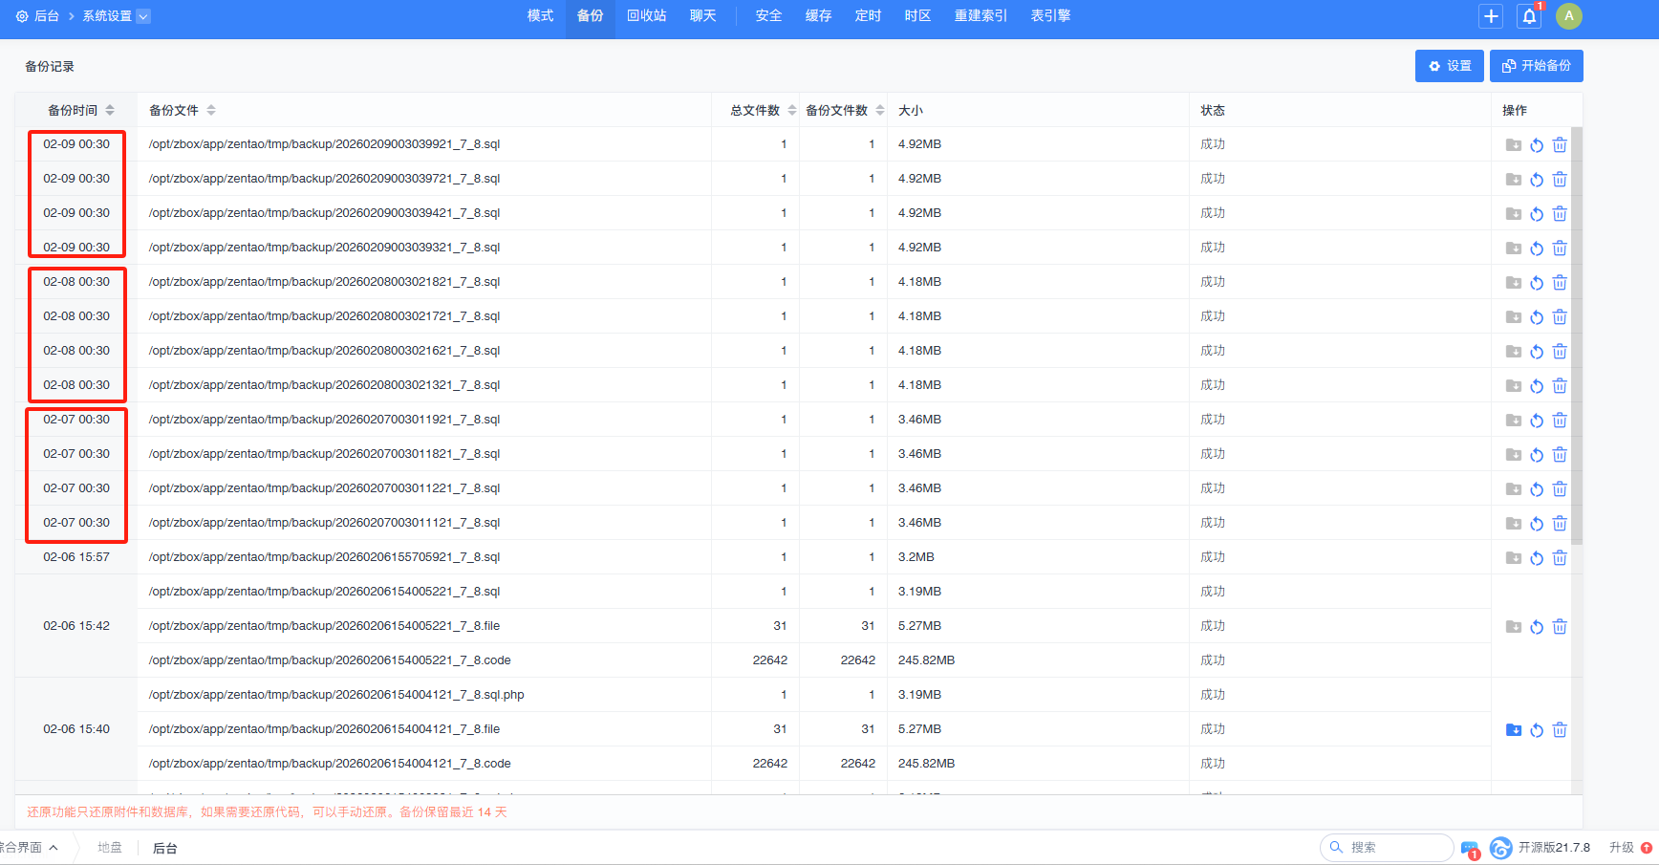
Task: Click the 开源版21.7.8 version label
Action: [1554, 848]
